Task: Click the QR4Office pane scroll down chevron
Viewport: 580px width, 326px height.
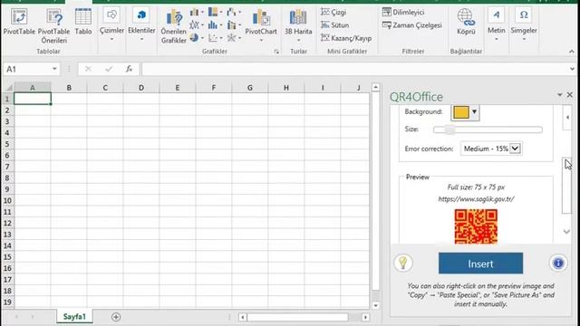Action: click(x=566, y=232)
